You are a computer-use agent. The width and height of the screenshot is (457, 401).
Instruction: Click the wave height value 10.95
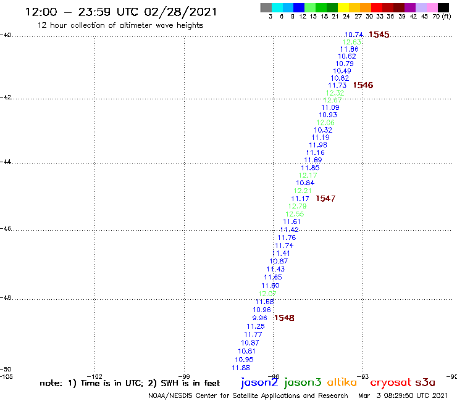click(244, 360)
